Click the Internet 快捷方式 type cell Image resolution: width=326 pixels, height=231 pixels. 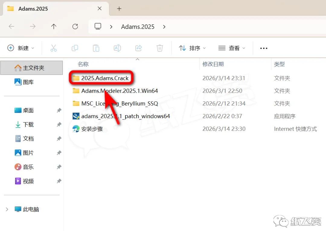(296, 129)
